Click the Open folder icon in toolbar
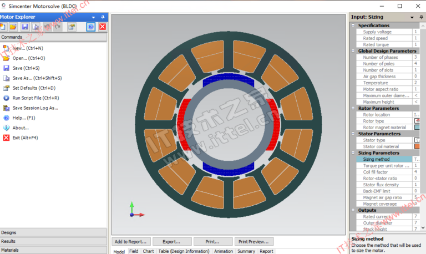Viewport: 426px width, 254px height. [x=12, y=27]
